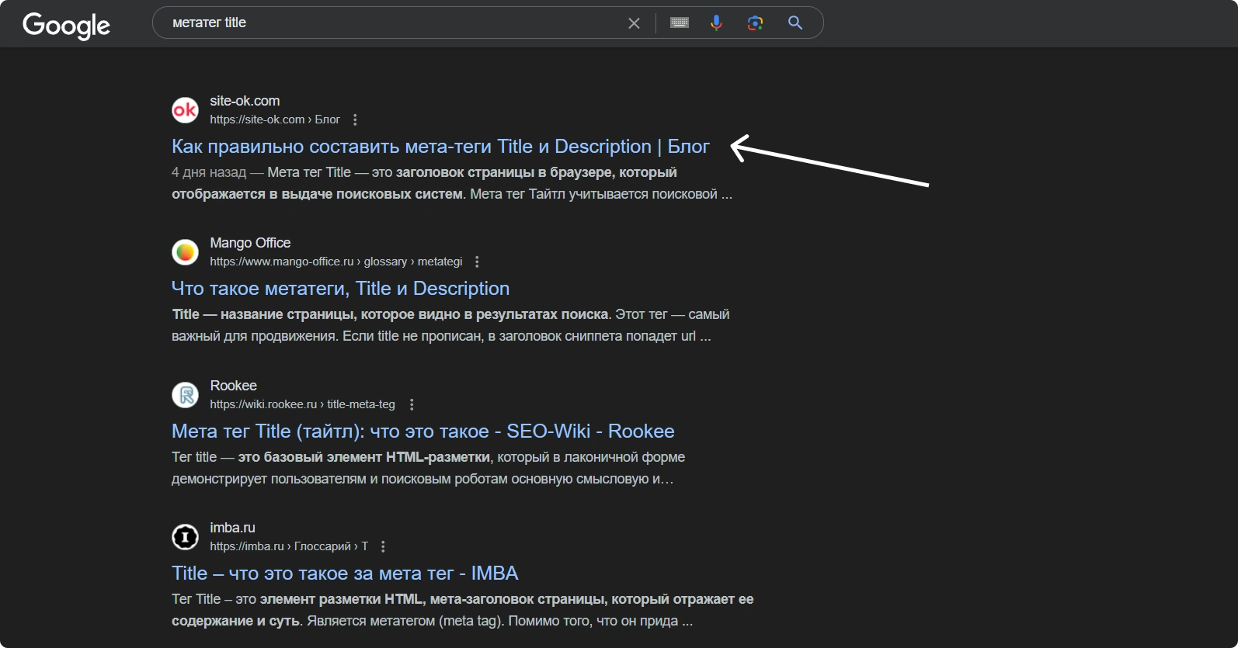Viewport: 1238px width, 648px height.
Task: Open Google Lens image search icon
Action: pyautogui.click(x=755, y=23)
